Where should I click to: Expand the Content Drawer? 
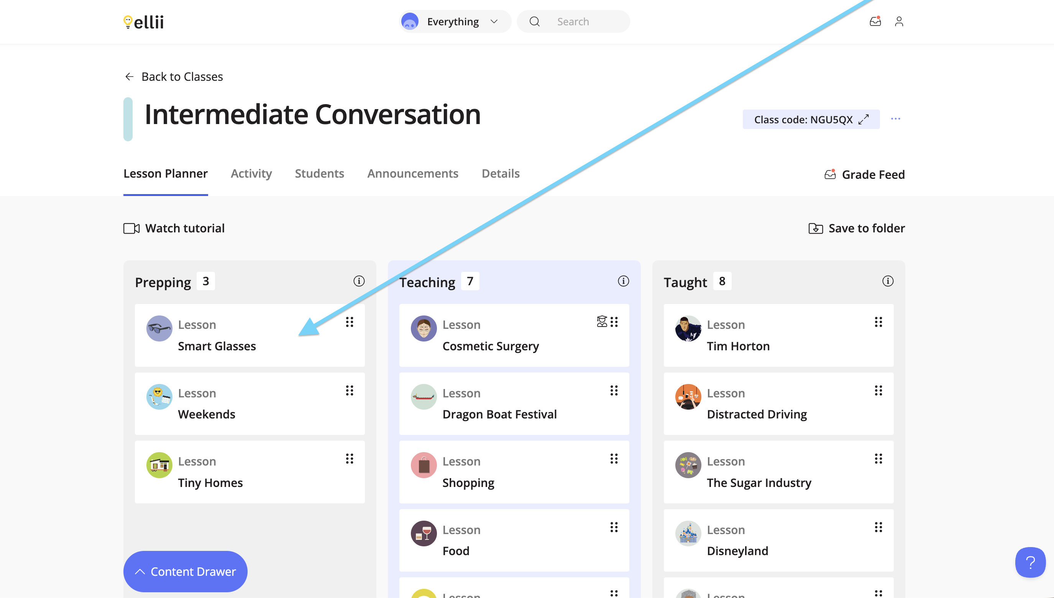[186, 571]
